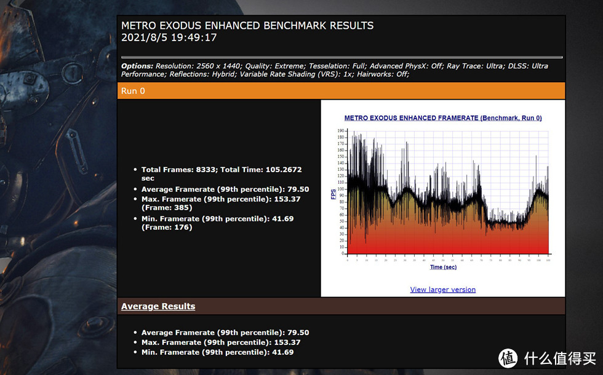Select the date '2021/8/5 19:49:17'
The image size is (603, 375).
[x=169, y=37]
